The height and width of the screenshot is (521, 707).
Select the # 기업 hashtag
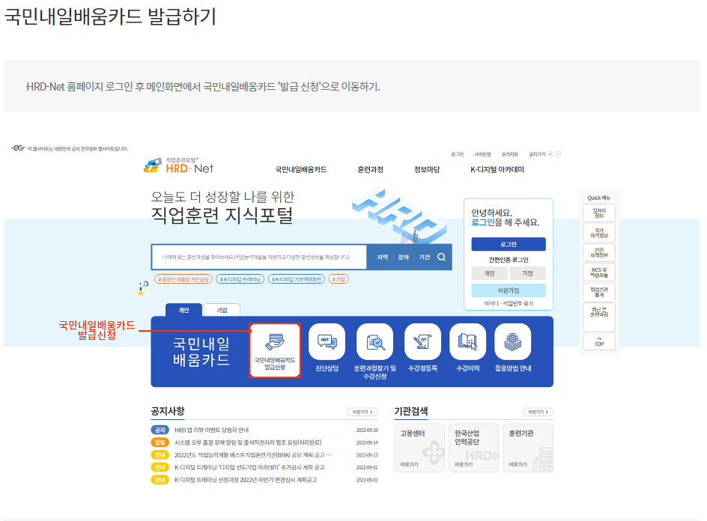pyautogui.click(x=339, y=279)
